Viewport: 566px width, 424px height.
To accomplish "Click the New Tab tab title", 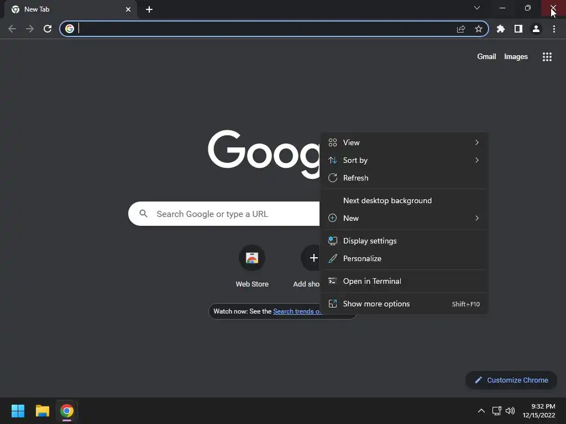I will [37, 9].
